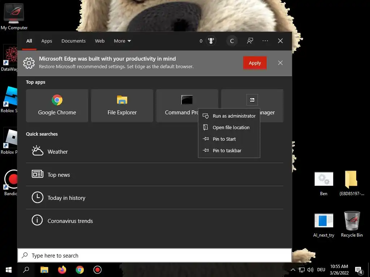This screenshot has height=277, width=370.
Task: Open the feedback icon in search header
Action: coord(250,41)
